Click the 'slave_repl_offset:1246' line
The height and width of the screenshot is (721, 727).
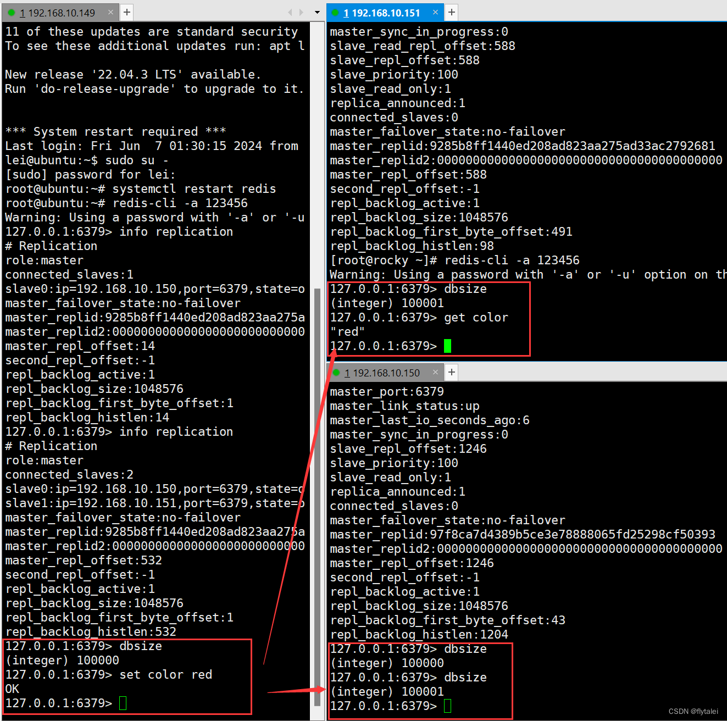408,448
